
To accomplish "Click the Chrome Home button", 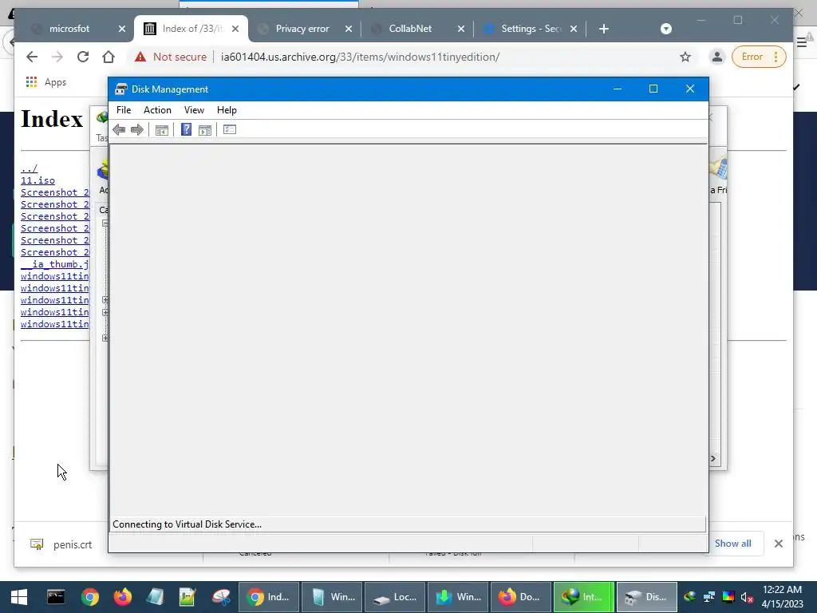I will (x=109, y=57).
